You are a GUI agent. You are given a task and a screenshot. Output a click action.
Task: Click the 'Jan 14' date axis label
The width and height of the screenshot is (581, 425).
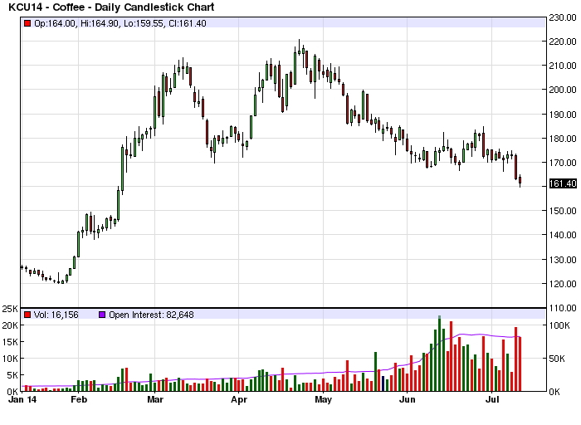point(22,399)
